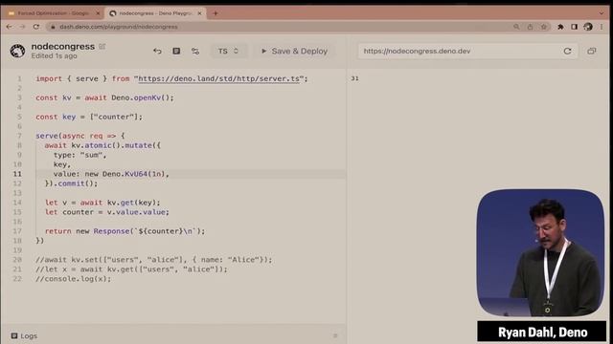
Task: Click the 'let v = await kv.get(key);' line
Action: click(x=102, y=203)
